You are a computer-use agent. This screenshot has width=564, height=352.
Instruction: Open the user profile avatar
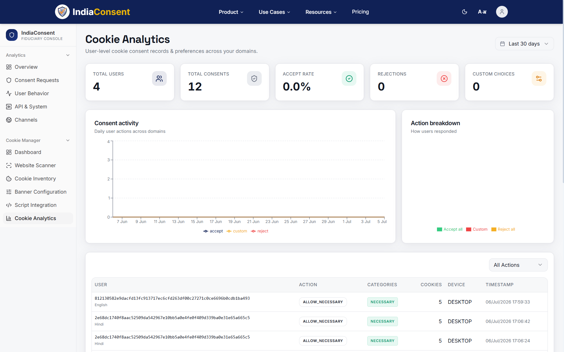click(x=502, y=12)
